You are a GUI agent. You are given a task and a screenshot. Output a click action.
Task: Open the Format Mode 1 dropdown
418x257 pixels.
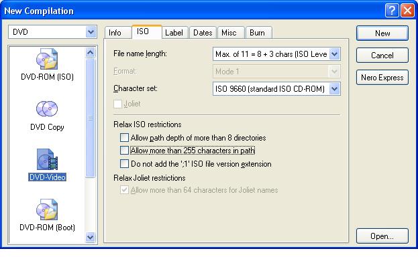pos(335,72)
